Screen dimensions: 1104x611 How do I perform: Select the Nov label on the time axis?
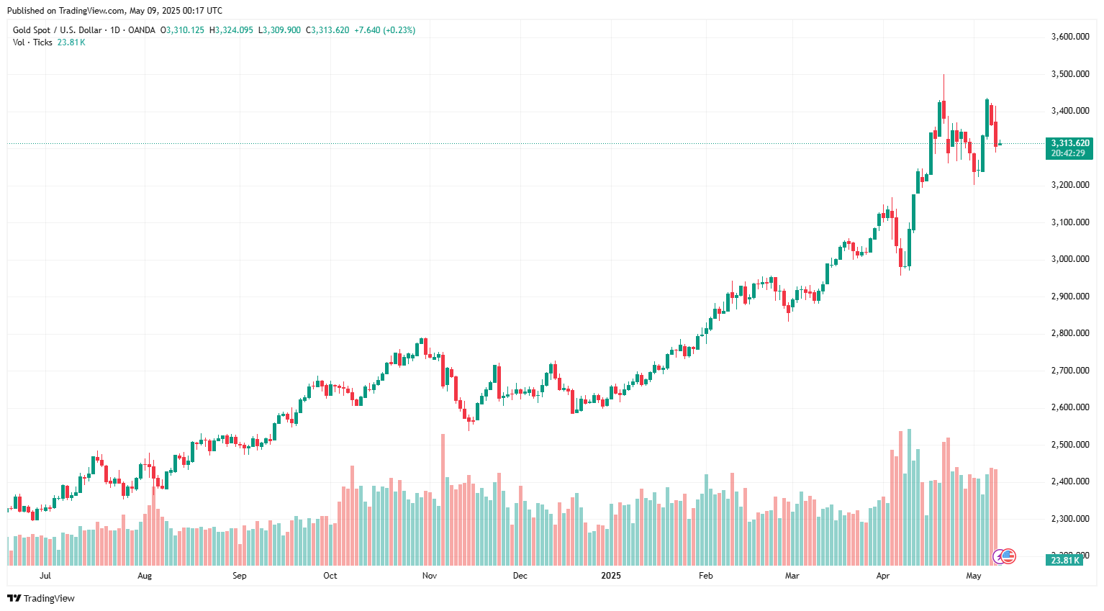pos(430,576)
